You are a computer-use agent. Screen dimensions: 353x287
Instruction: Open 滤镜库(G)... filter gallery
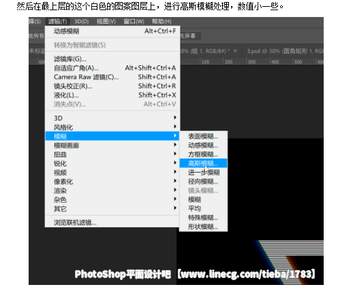(112, 59)
